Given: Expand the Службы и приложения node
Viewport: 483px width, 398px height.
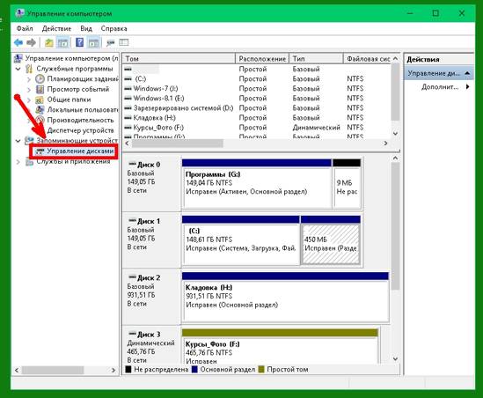Looking at the screenshot, I should point(18,161).
